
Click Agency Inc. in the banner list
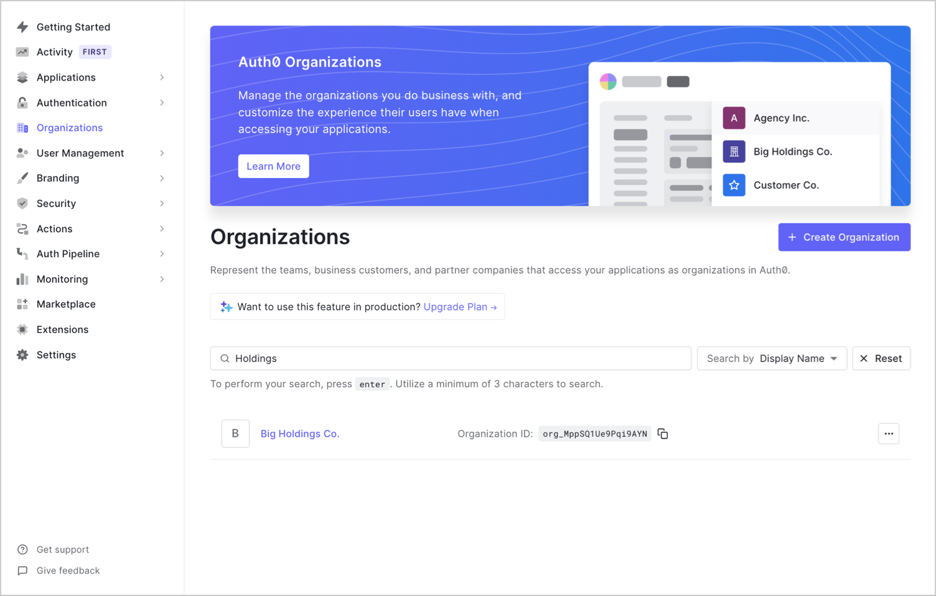(782, 118)
